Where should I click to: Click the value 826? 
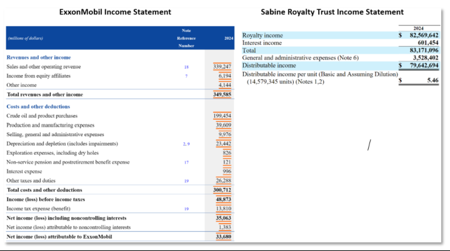227,153
